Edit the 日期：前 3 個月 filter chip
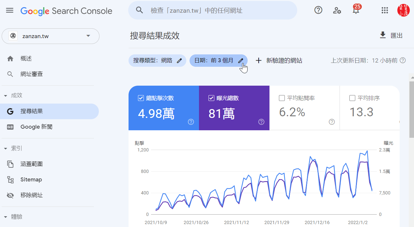This screenshot has width=414, height=227. [x=219, y=61]
